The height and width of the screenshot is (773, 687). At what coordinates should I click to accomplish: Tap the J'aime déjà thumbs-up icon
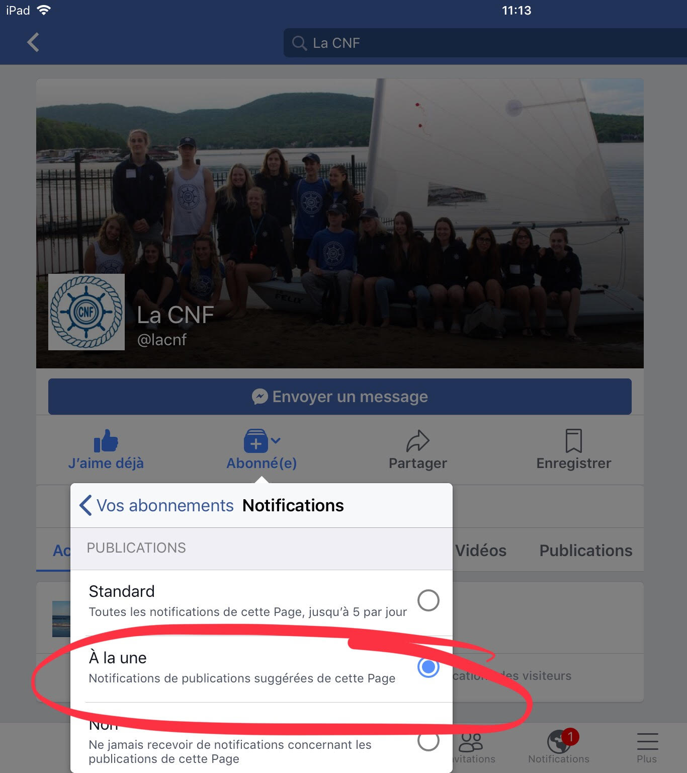point(106,441)
